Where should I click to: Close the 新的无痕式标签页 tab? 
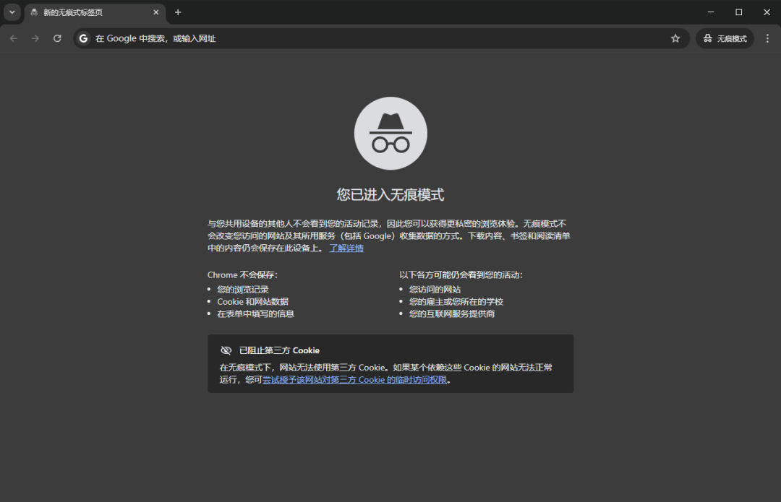(x=155, y=12)
